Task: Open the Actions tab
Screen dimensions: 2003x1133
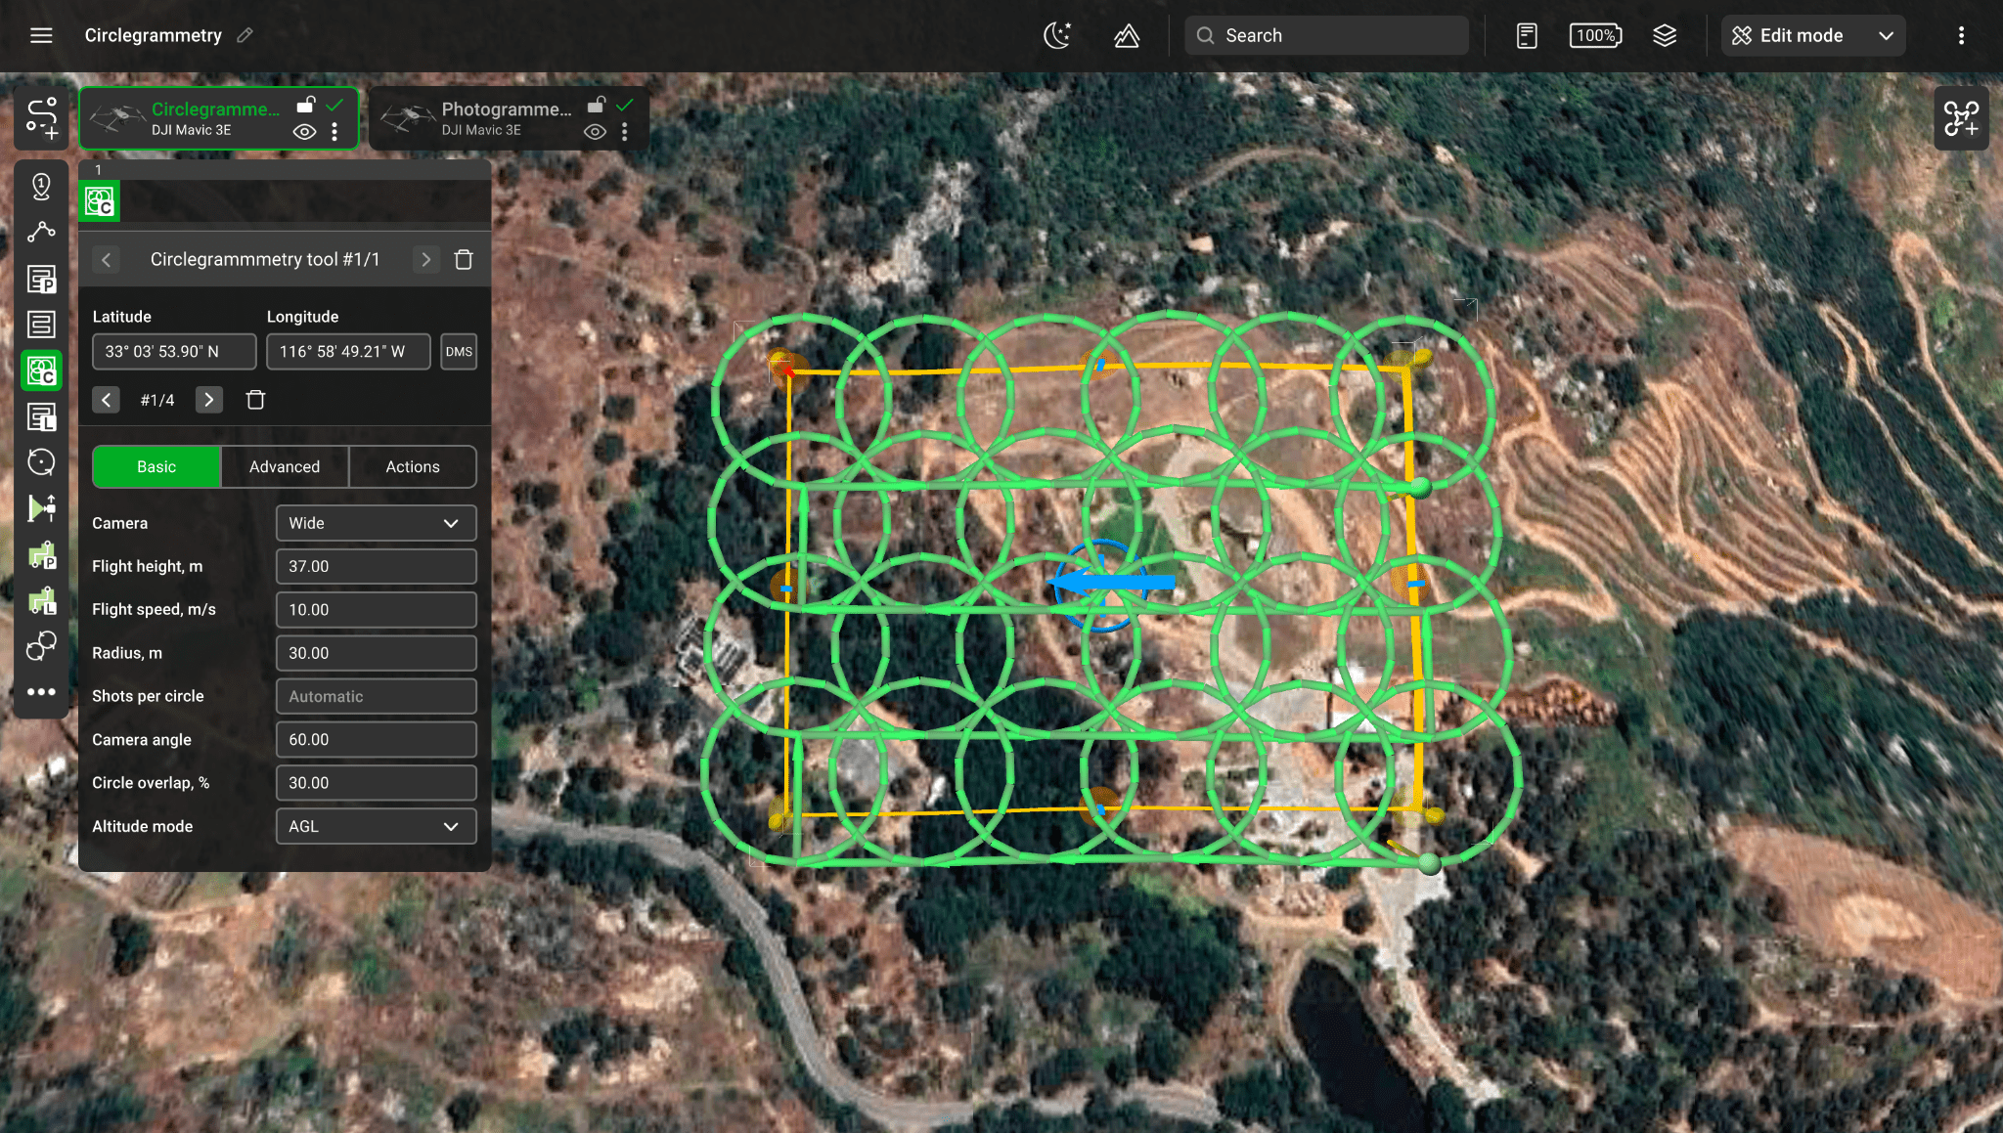Action: [x=412, y=466]
